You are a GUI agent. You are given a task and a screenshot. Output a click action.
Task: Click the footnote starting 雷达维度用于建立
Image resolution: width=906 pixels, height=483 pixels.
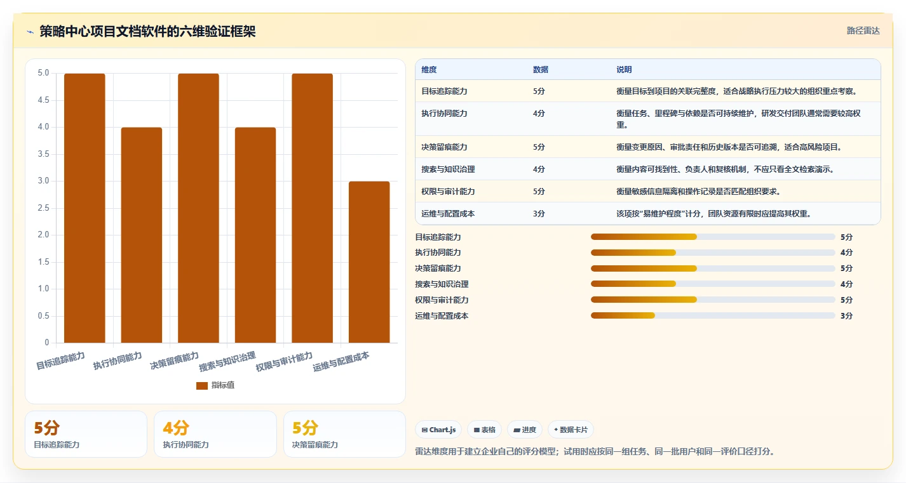click(595, 451)
